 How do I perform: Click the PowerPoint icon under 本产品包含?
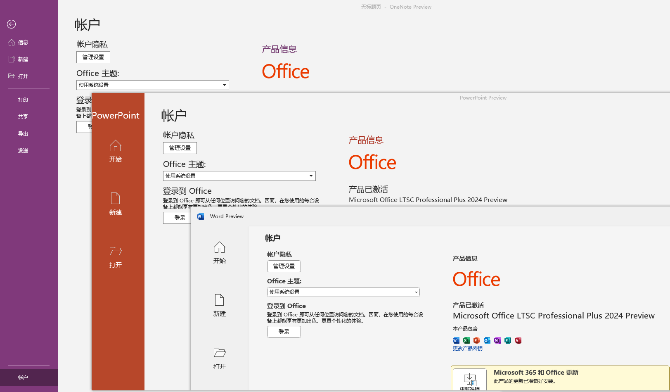476,340
